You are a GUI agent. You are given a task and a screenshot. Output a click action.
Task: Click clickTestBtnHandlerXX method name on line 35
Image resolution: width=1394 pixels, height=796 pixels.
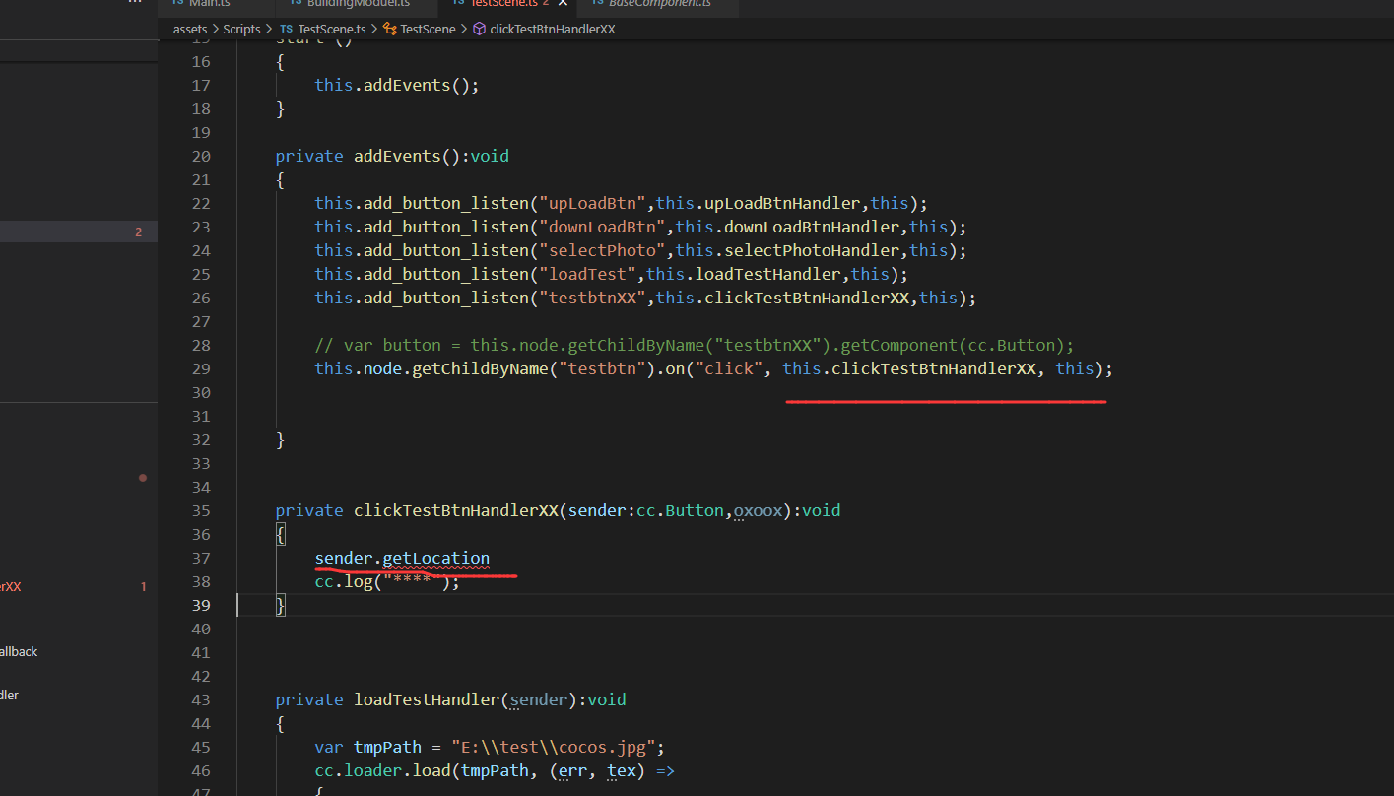456,510
